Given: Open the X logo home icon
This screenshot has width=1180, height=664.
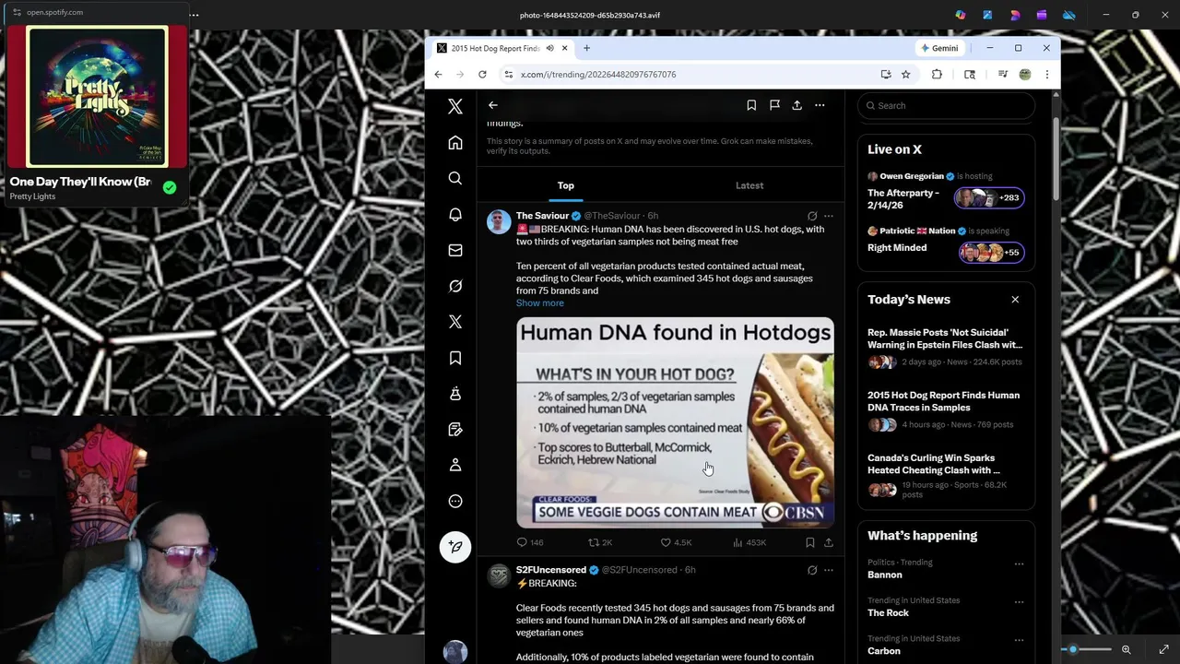Looking at the screenshot, I should 455,107.
